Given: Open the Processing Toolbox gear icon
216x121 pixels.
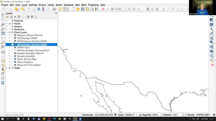Looking at the screenshot, I should coord(39,9).
